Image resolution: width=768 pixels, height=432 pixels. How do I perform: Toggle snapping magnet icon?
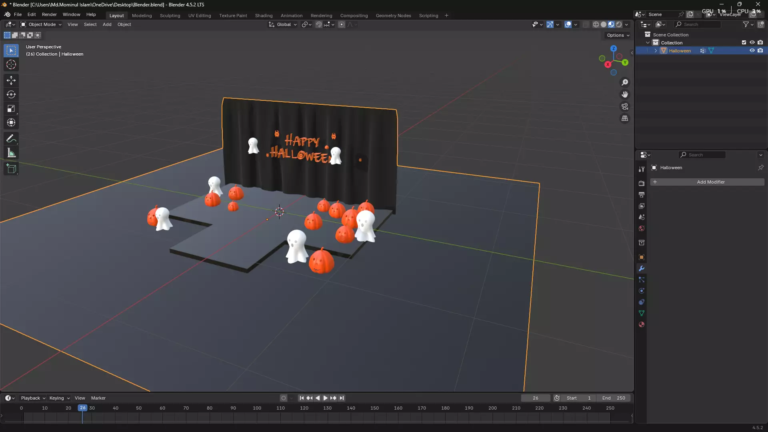coord(319,24)
